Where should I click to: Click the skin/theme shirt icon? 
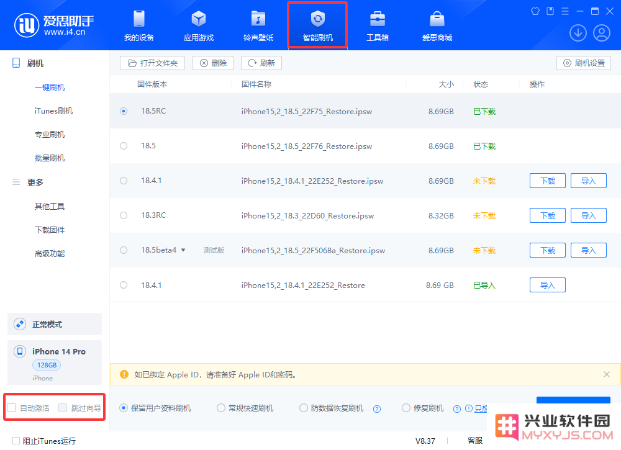click(x=535, y=11)
